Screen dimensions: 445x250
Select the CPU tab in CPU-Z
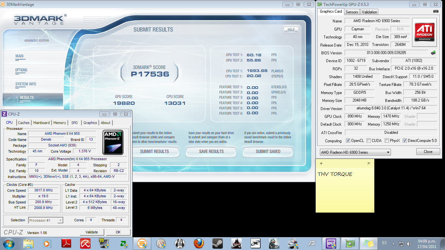[x=9, y=122]
